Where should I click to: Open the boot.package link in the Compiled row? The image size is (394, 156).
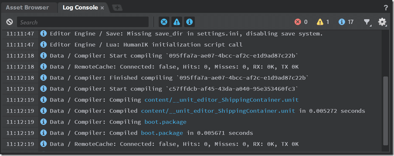162,133
